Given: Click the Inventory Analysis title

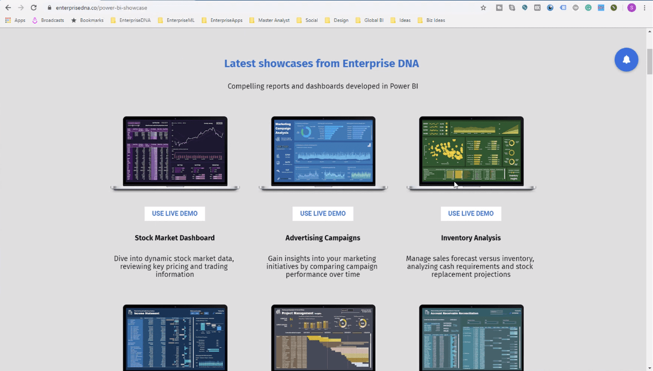Looking at the screenshot, I should 471,238.
